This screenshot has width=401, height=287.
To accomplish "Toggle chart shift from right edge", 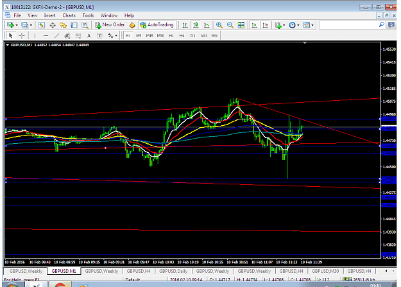I will pyautogui.click(x=266, y=25).
